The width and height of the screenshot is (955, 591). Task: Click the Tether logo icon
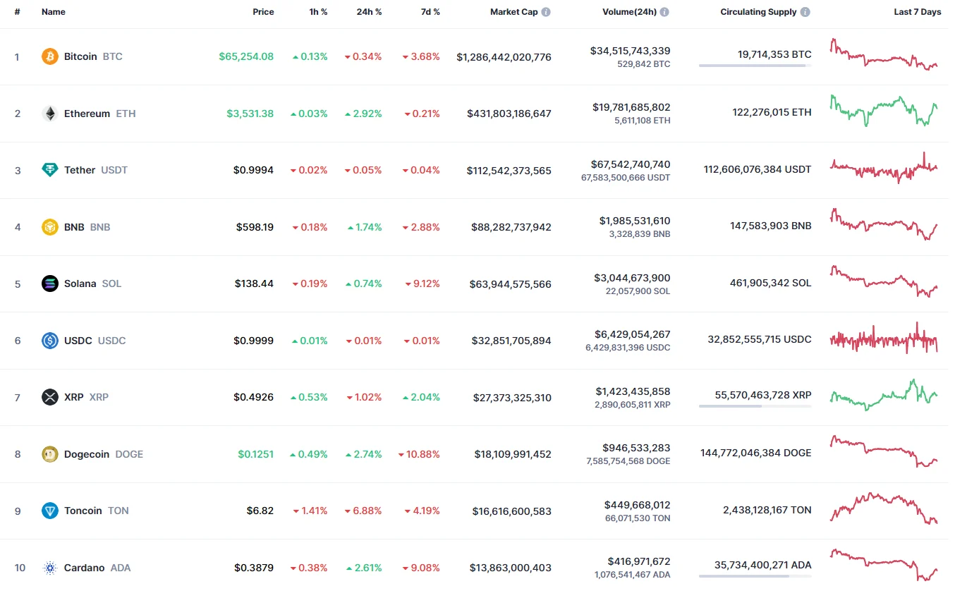[50, 170]
